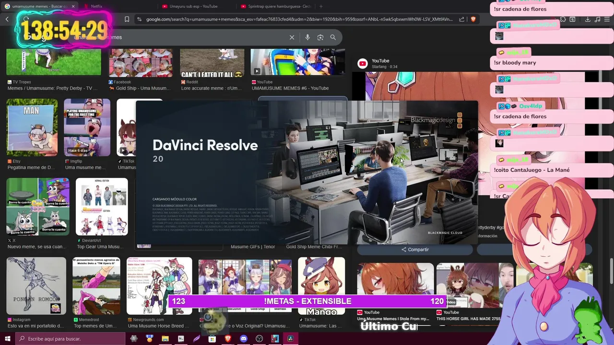The height and width of the screenshot is (345, 614).
Task: Open Brave browser taskbar icon
Action: 228,339
